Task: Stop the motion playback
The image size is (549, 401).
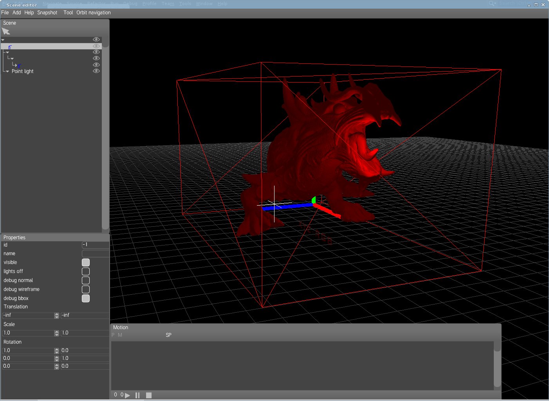Action: (149, 395)
